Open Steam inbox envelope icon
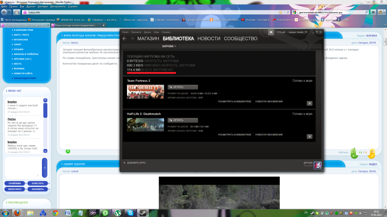The height and width of the screenshot is (217, 387). tap(271, 32)
